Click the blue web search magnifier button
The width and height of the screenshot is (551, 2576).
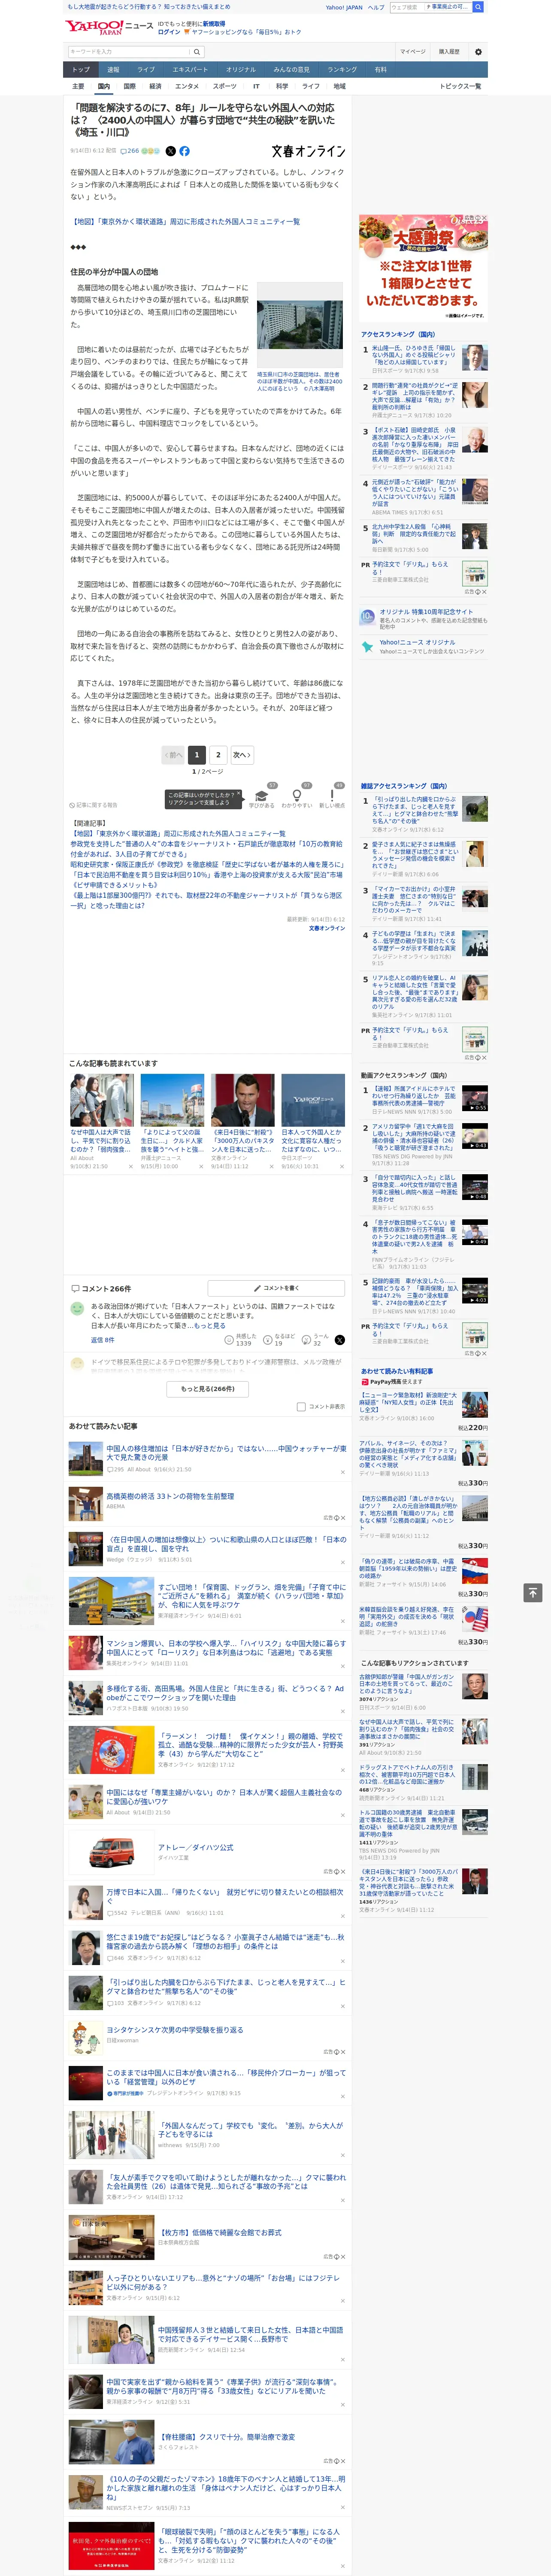coord(478,7)
